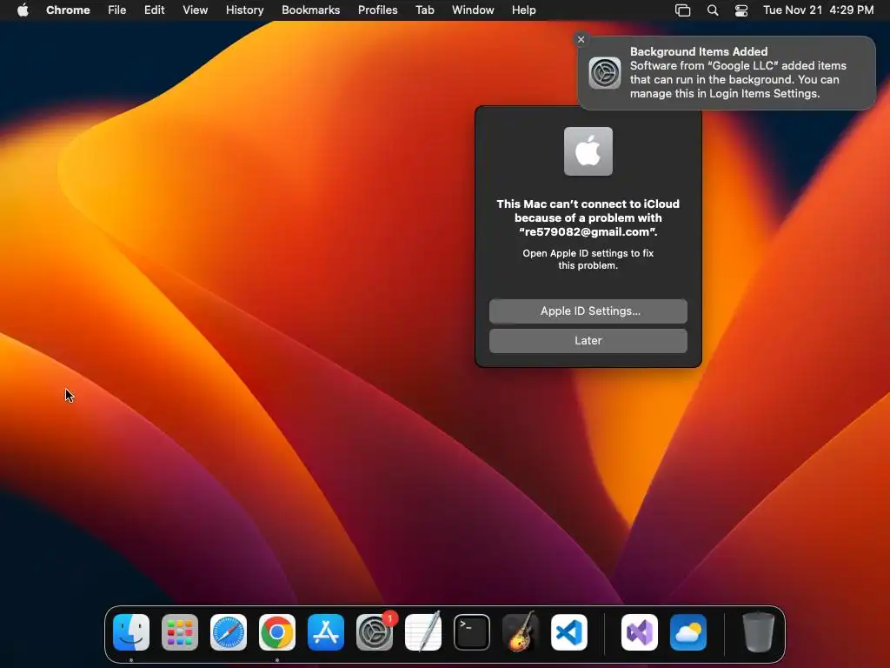Open the History menu
The width and height of the screenshot is (890, 668).
[244, 10]
